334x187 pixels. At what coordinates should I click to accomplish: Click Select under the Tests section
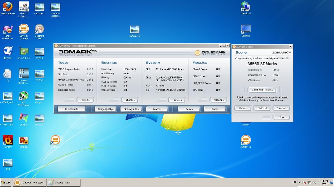(x=85, y=100)
